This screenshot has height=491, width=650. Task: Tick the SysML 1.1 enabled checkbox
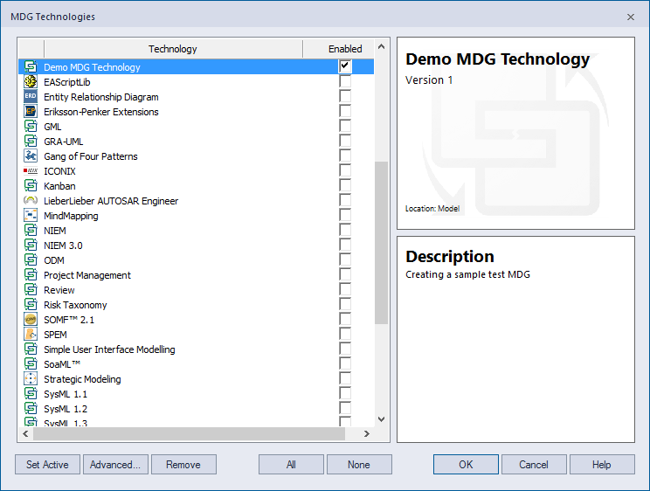[x=345, y=394]
